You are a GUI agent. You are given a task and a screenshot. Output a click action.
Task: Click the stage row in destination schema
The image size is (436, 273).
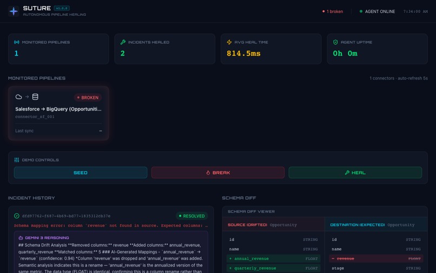pyautogui.click(x=376, y=268)
